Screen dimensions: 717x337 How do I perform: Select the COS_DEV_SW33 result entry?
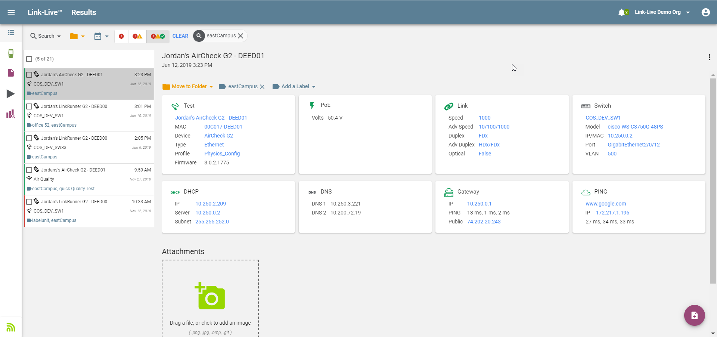point(89,148)
